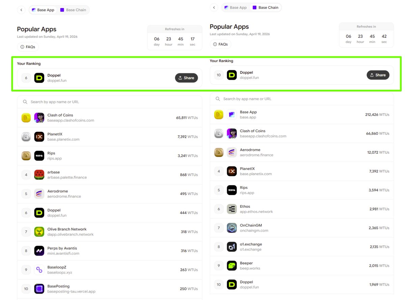Click arbase.palette.finance URL
Viewport: 405px width, 300px height.
67,177
